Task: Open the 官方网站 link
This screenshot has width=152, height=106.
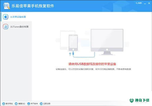Action: tap(8, 103)
